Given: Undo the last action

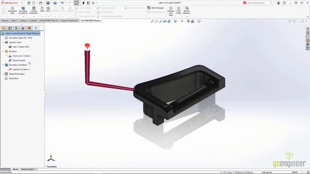Looking at the screenshot, I should [62, 3].
